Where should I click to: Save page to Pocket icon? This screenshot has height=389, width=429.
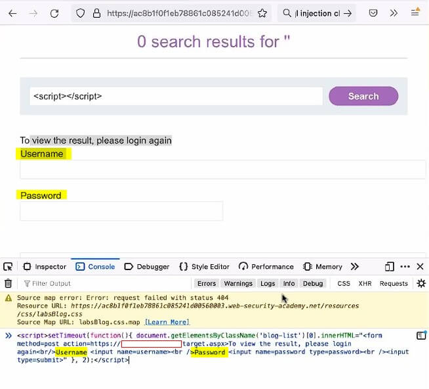(x=373, y=13)
